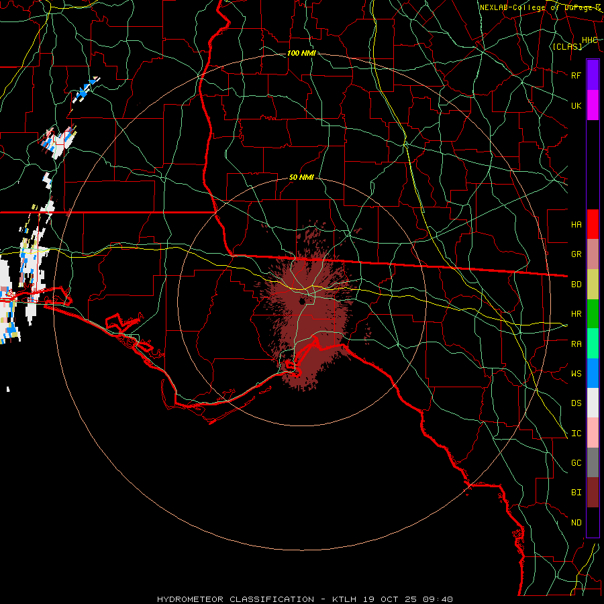
Task: Click the ND black legend swatch
Action: (593, 522)
